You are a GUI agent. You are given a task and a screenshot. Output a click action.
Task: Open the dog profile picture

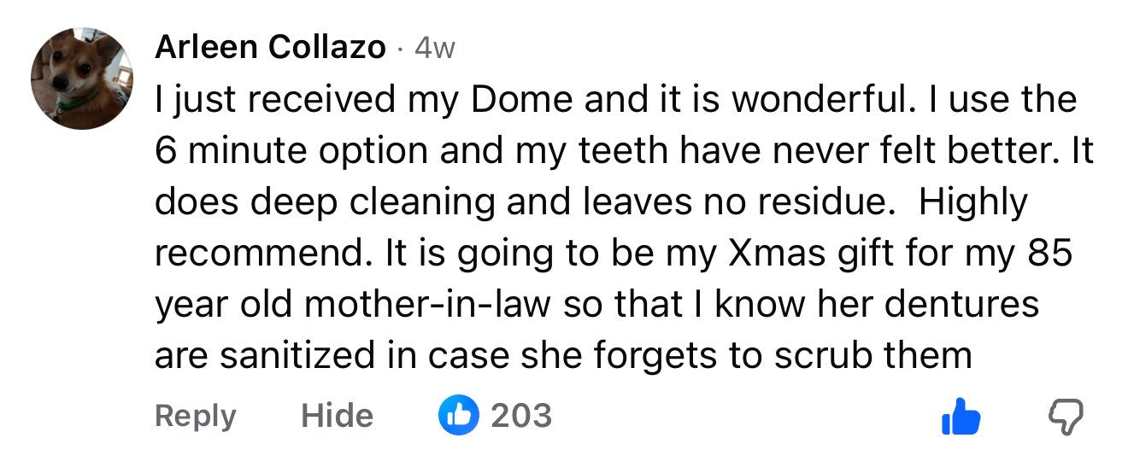pyautogui.click(x=82, y=79)
